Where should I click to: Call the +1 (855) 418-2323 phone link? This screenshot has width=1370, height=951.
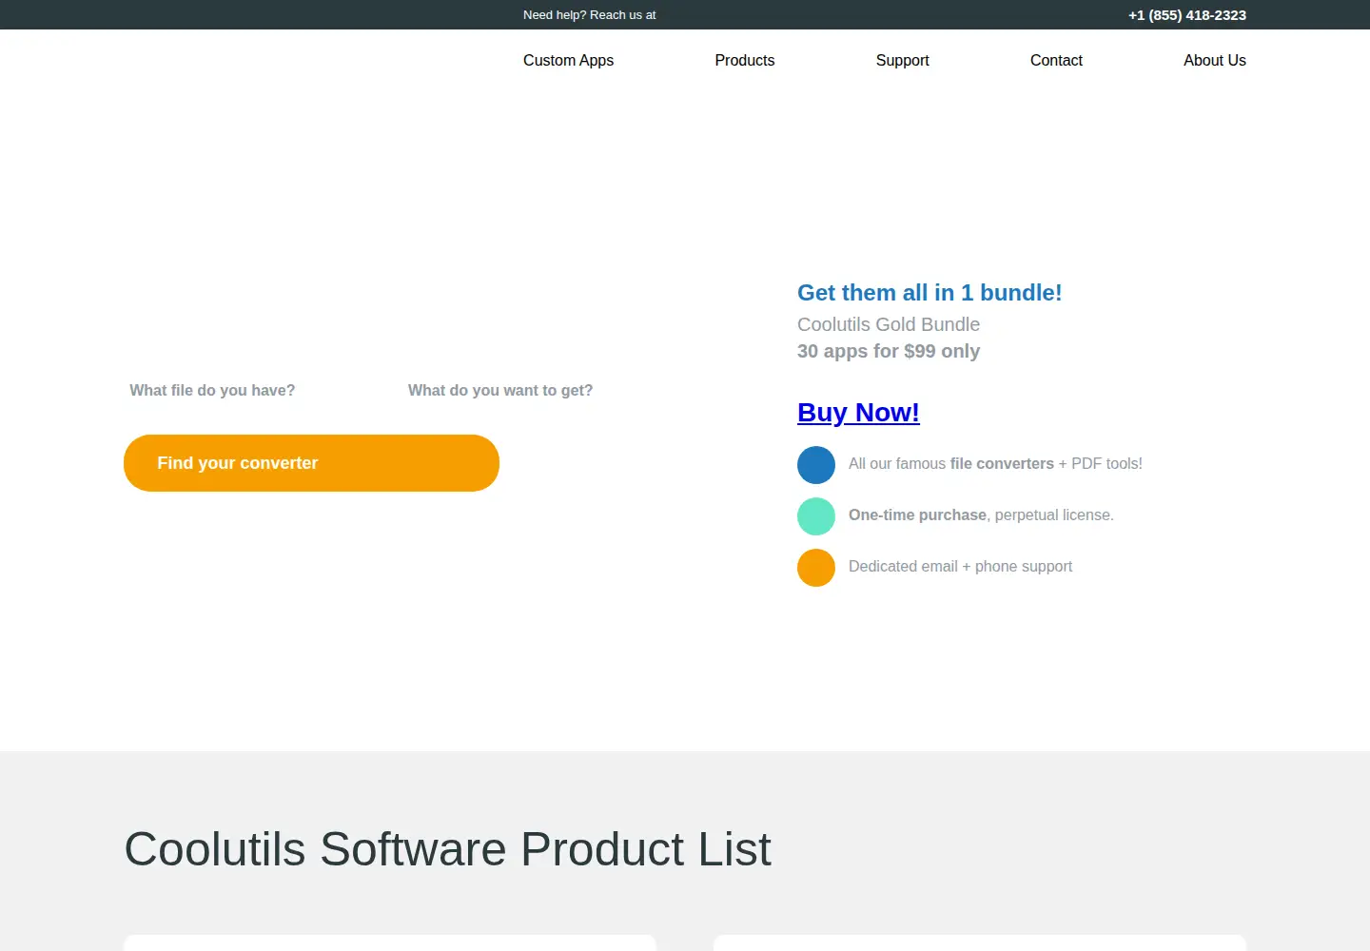1186,15
